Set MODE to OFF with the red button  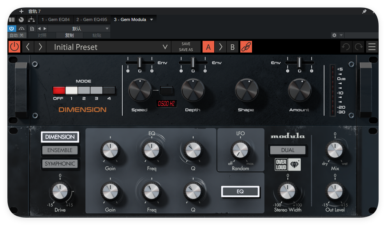[x=59, y=90]
